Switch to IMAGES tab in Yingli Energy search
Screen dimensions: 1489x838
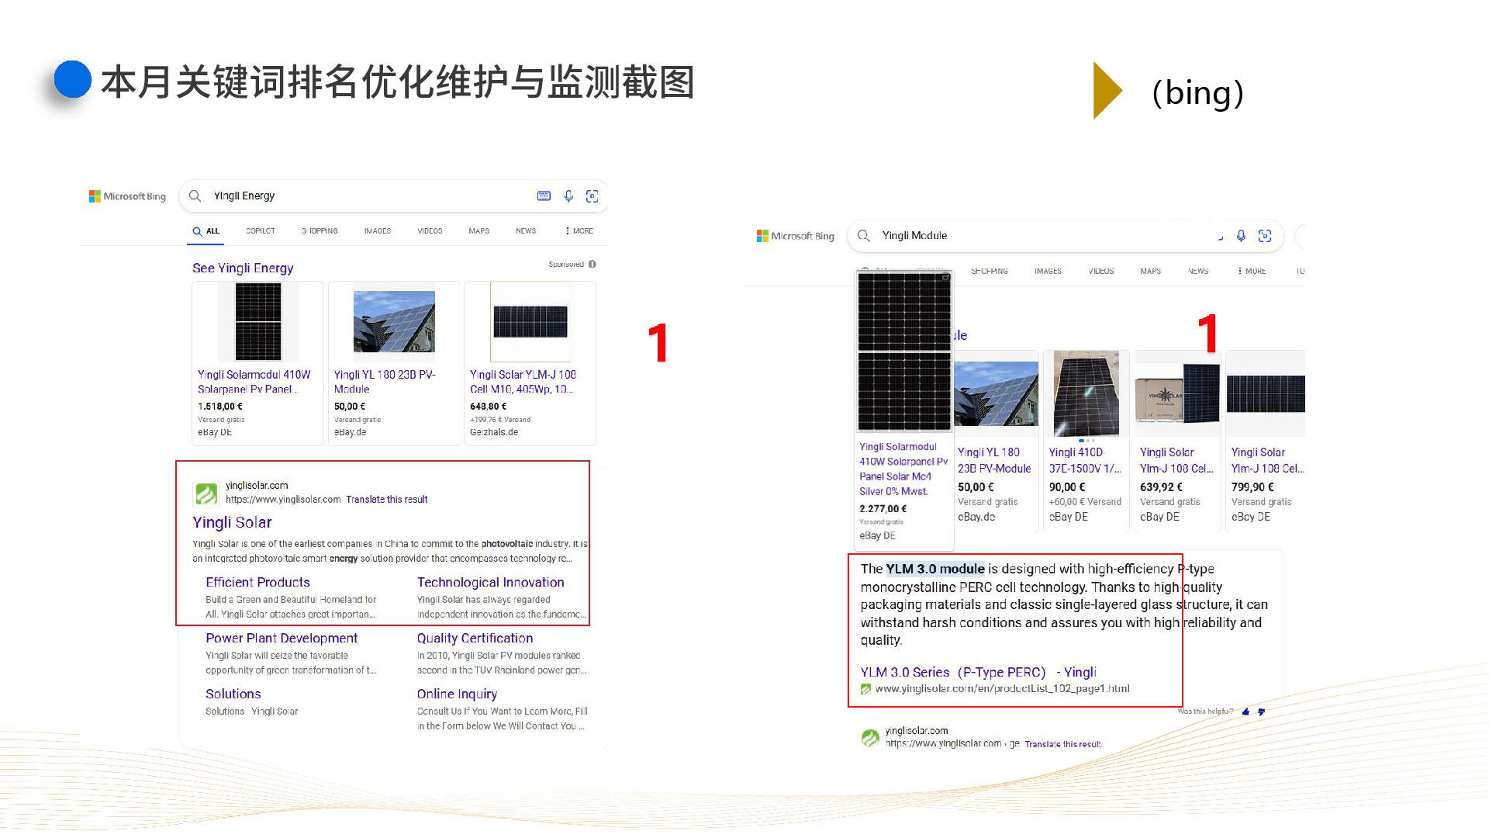pyautogui.click(x=378, y=231)
